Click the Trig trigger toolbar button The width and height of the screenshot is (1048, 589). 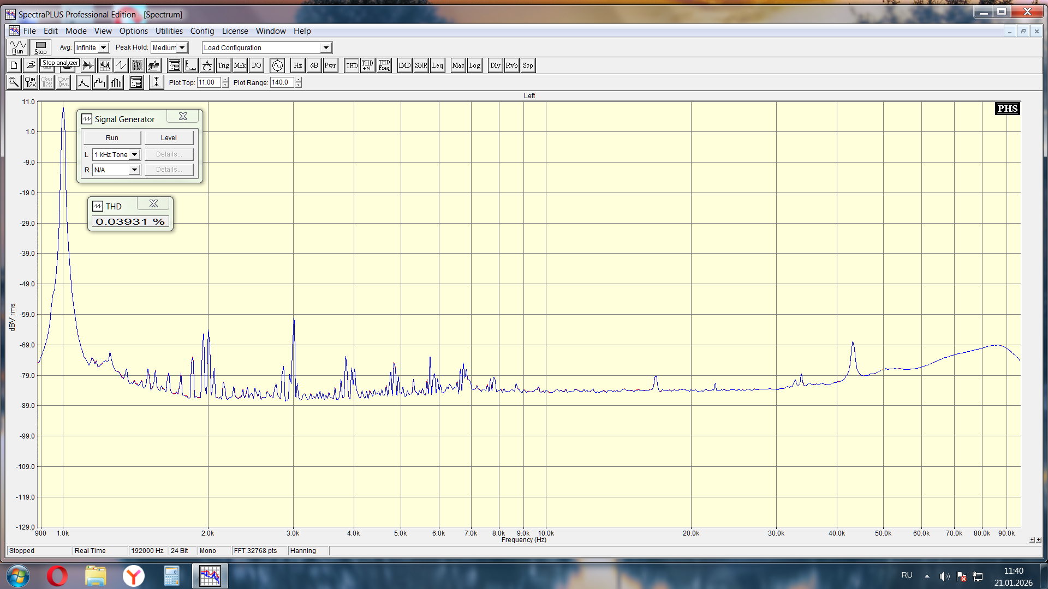coord(223,65)
